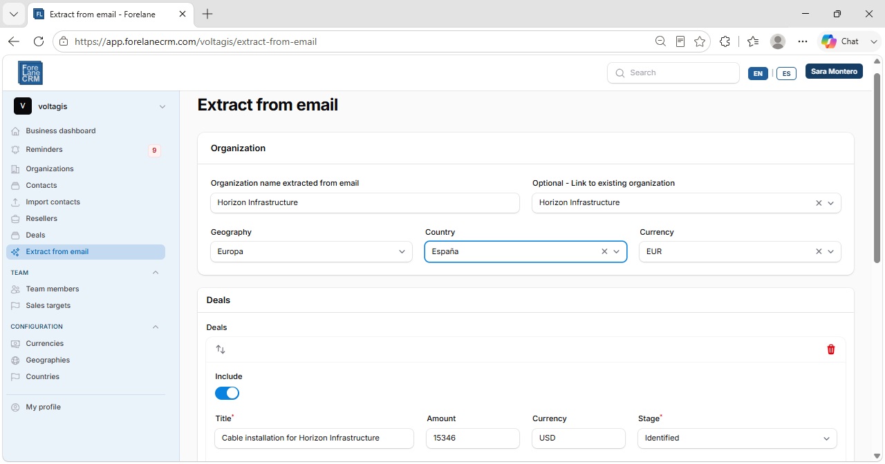Click the reorder arrows icon in Deals

pos(221,349)
